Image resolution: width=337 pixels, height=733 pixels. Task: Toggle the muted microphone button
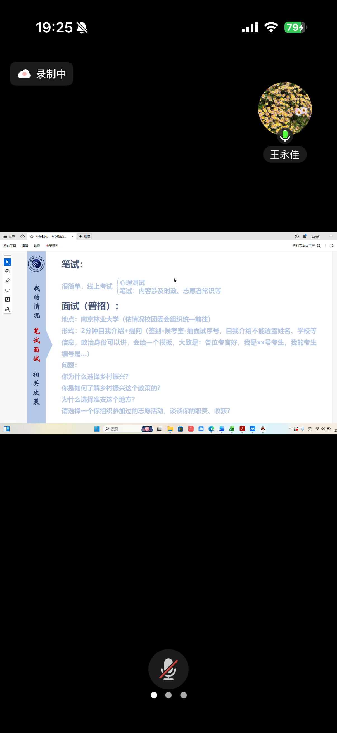(x=168, y=669)
